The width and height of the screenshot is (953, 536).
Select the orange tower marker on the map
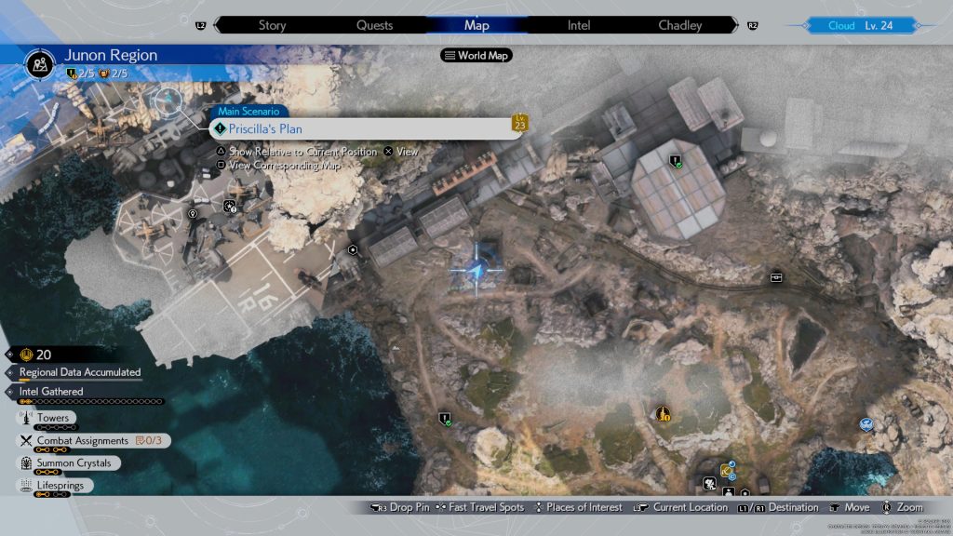tap(663, 413)
